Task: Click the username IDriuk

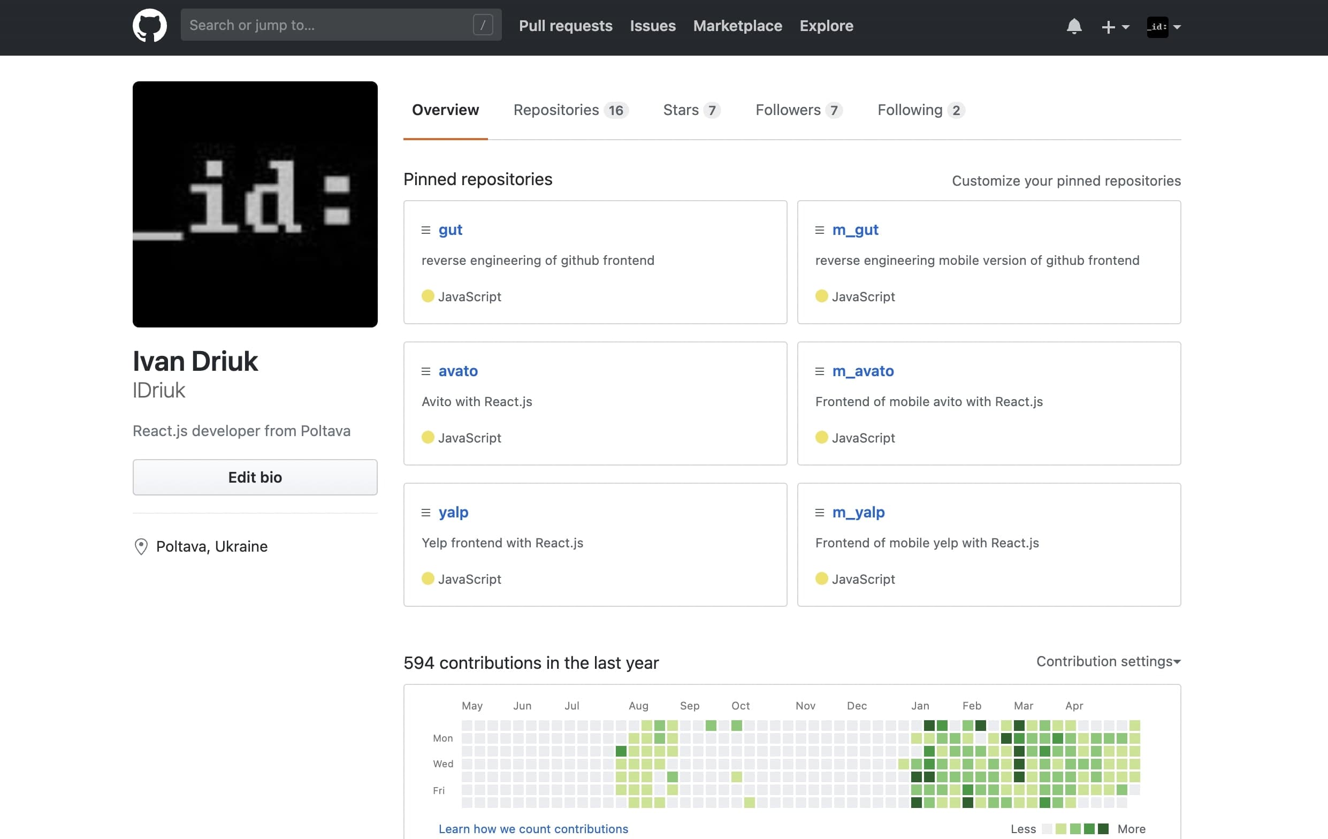Action: point(159,391)
